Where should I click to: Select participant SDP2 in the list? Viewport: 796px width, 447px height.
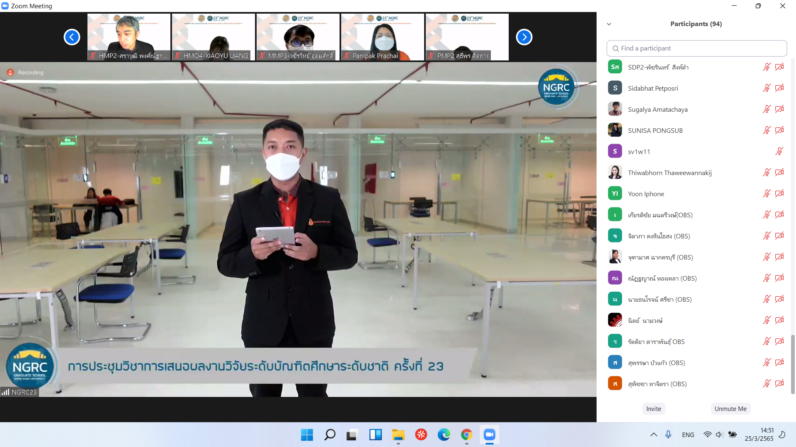(658, 67)
